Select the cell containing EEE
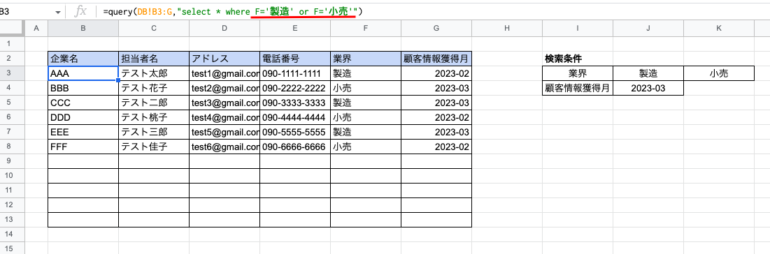The image size is (770, 254). 83,132
